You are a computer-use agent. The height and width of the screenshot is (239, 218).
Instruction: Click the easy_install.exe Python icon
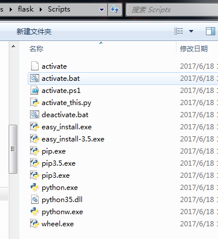point(35,126)
